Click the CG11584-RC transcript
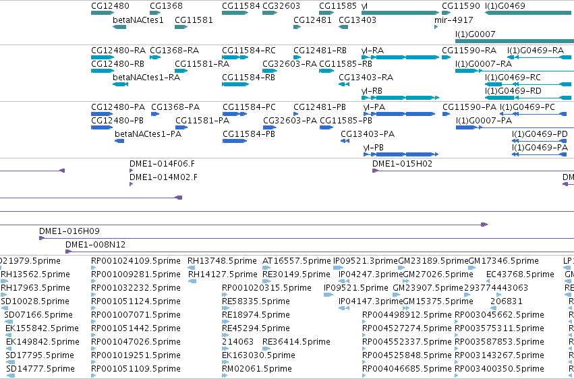Viewport: 574px width, 379px height. pyautogui.click(x=235, y=57)
